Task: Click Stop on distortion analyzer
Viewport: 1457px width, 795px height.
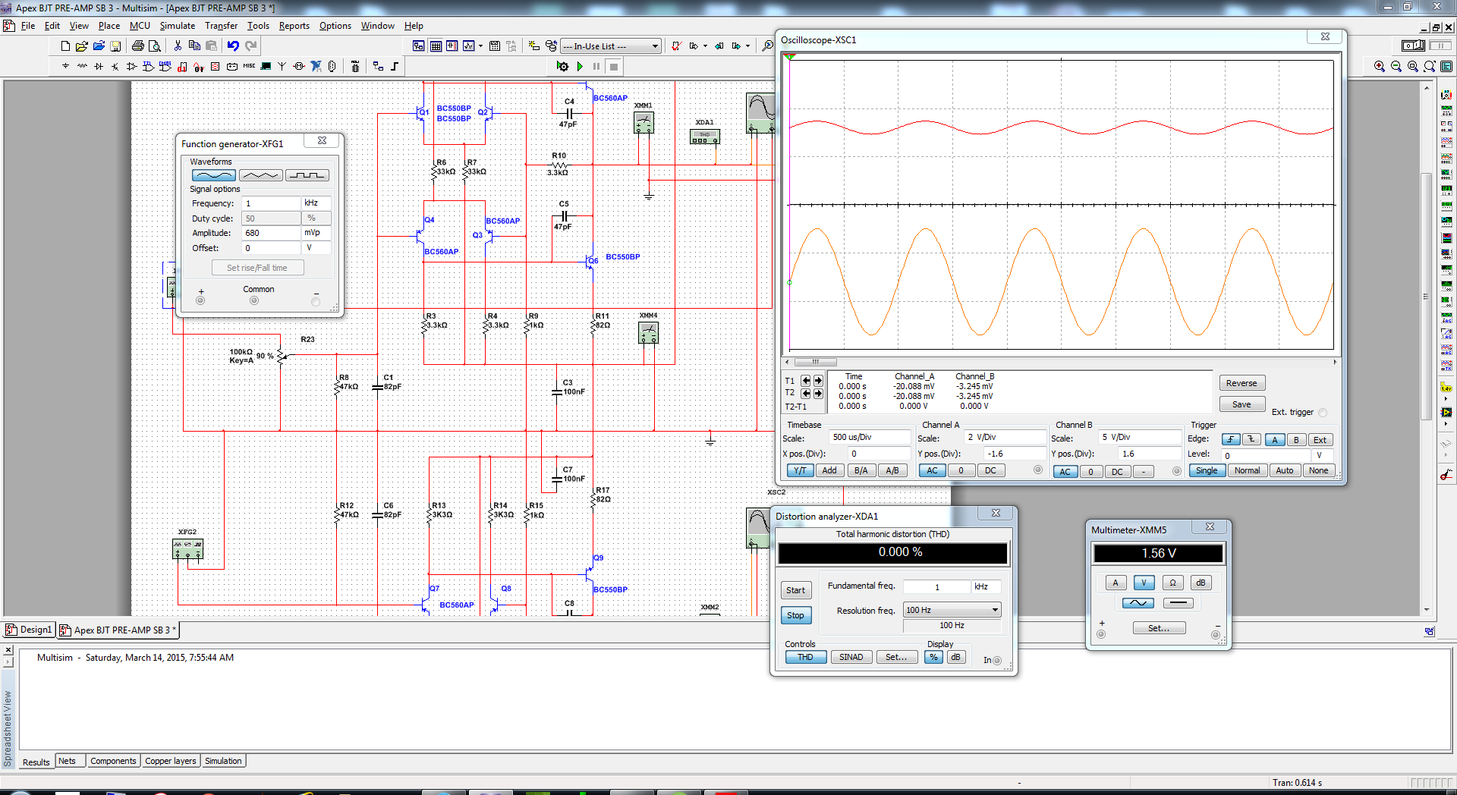Action: (x=795, y=615)
